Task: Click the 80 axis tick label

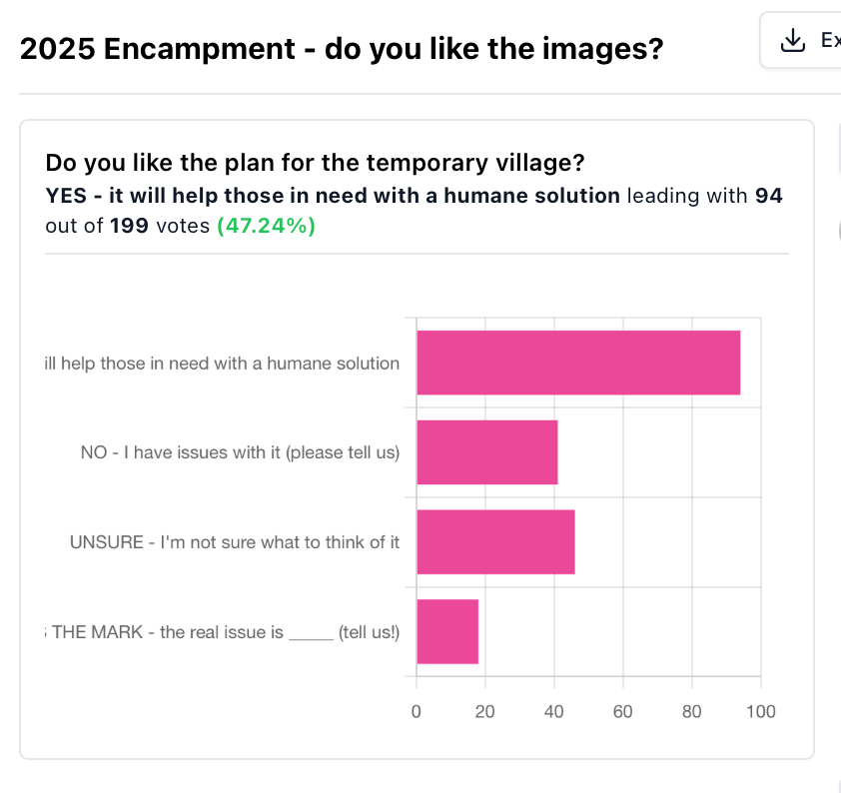Action: (692, 711)
